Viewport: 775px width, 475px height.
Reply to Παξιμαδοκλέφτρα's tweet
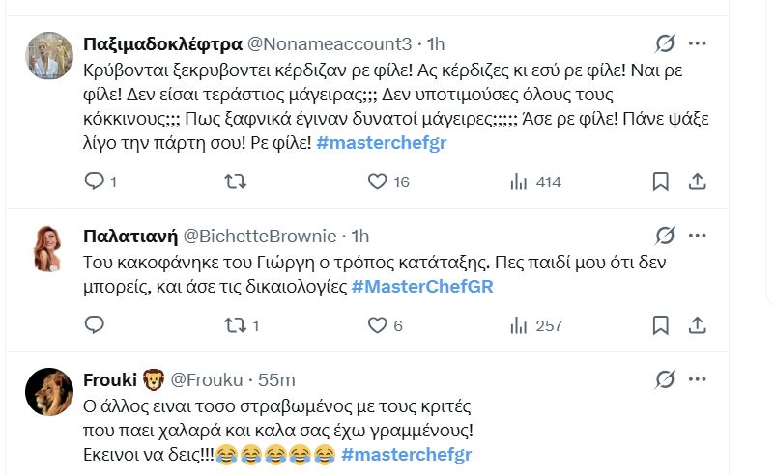95,182
